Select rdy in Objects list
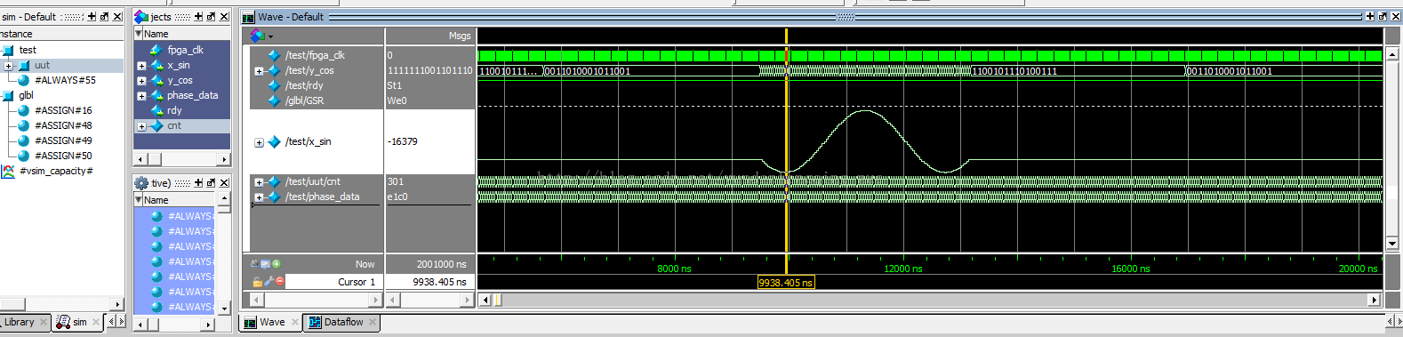This screenshot has width=1403, height=337. tap(174, 110)
